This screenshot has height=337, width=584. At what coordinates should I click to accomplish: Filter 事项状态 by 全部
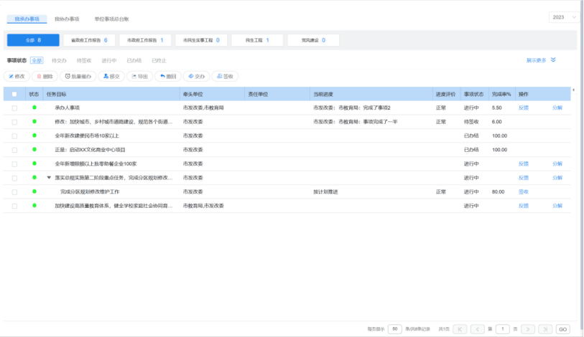(x=37, y=61)
